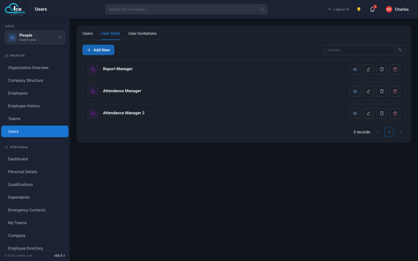Open Employees in sidebar
The height and width of the screenshot is (261, 418).
[35, 93]
